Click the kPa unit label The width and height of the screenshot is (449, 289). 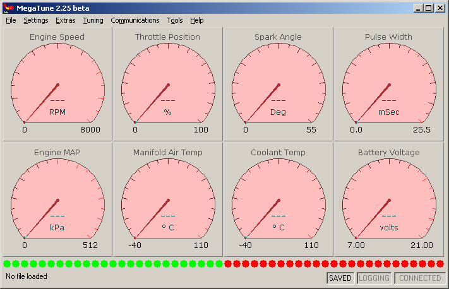[x=57, y=228]
